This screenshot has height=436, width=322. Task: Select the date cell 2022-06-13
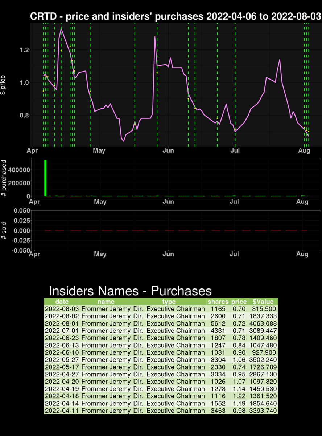click(62, 345)
